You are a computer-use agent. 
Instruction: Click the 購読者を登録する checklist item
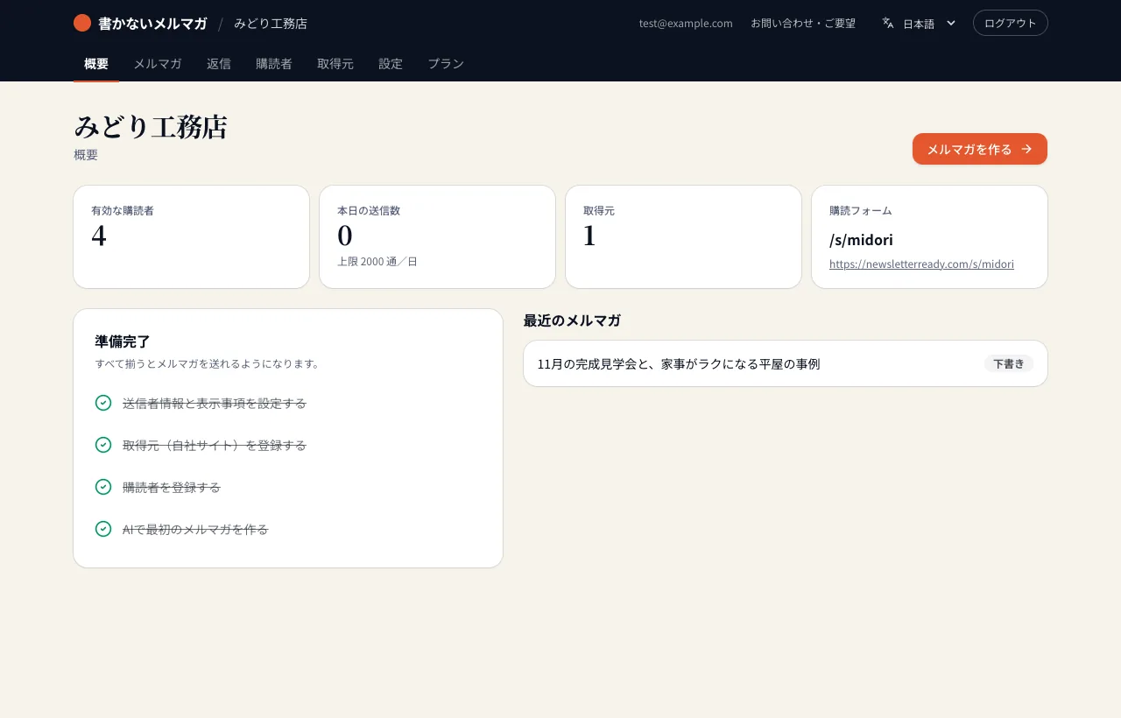[x=172, y=487]
